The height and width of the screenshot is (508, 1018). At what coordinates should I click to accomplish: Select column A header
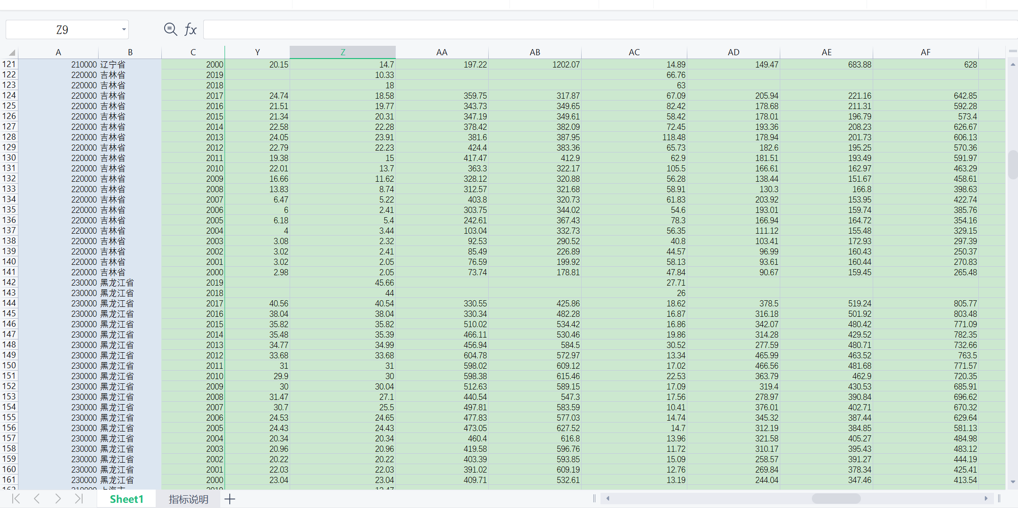click(x=58, y=52)
